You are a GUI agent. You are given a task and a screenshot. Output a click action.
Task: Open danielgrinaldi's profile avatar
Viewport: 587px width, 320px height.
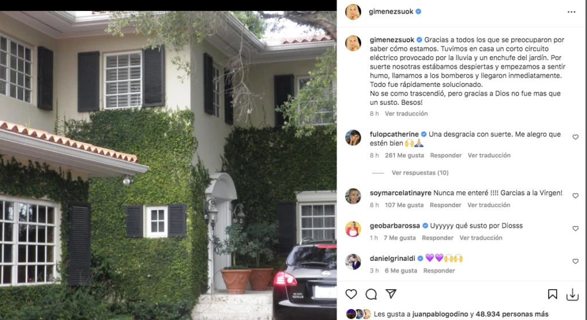click(x=353, y=262)
